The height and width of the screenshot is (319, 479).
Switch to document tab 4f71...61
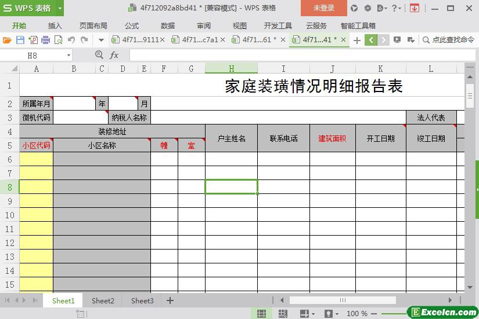pyautogui.click(x=254, y=40)
